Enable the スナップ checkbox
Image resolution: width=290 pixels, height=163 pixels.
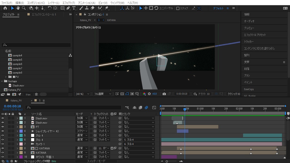(x=178, y=8)
